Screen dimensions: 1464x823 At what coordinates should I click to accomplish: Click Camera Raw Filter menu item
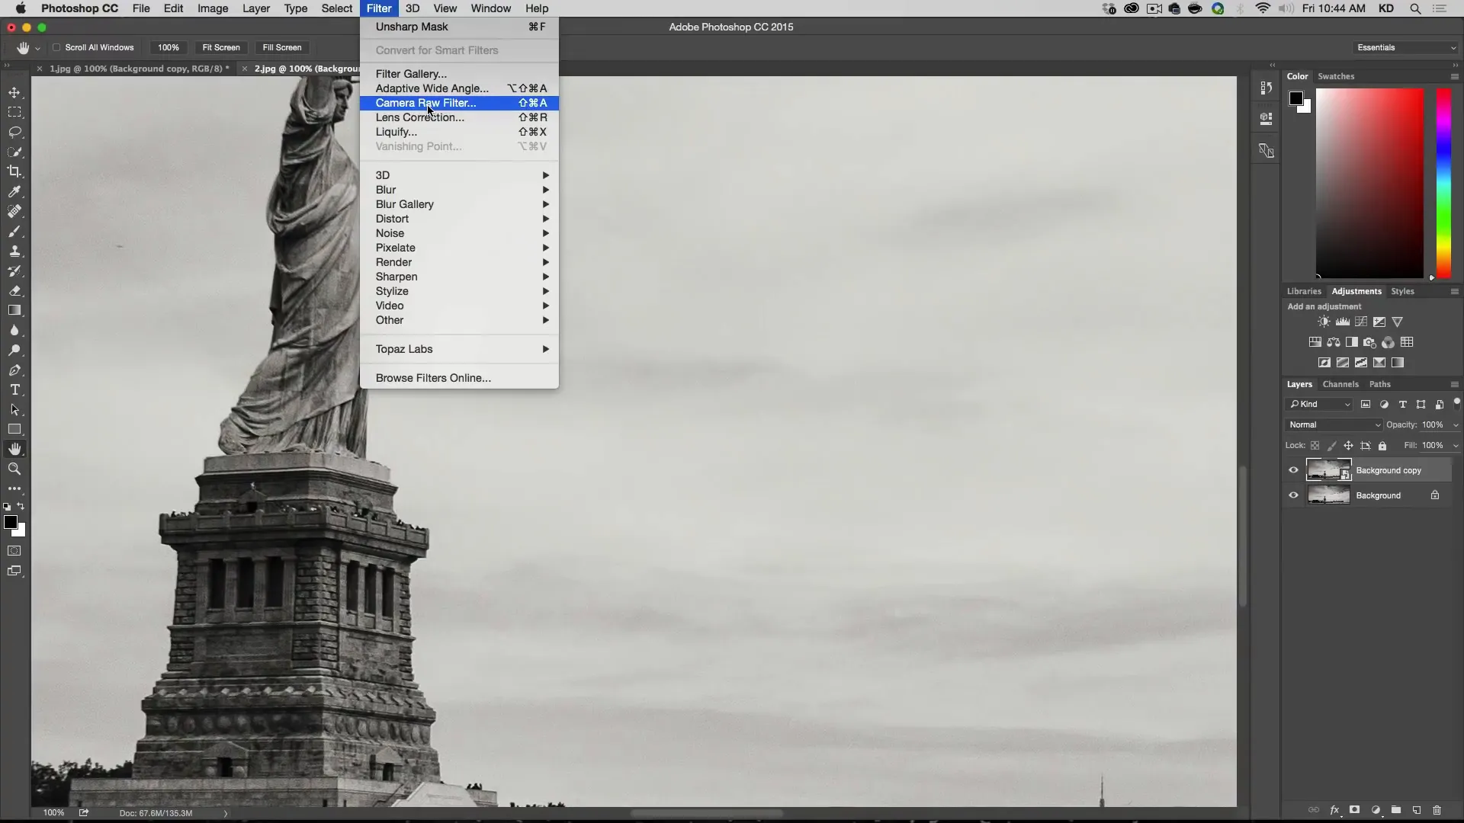425,103
